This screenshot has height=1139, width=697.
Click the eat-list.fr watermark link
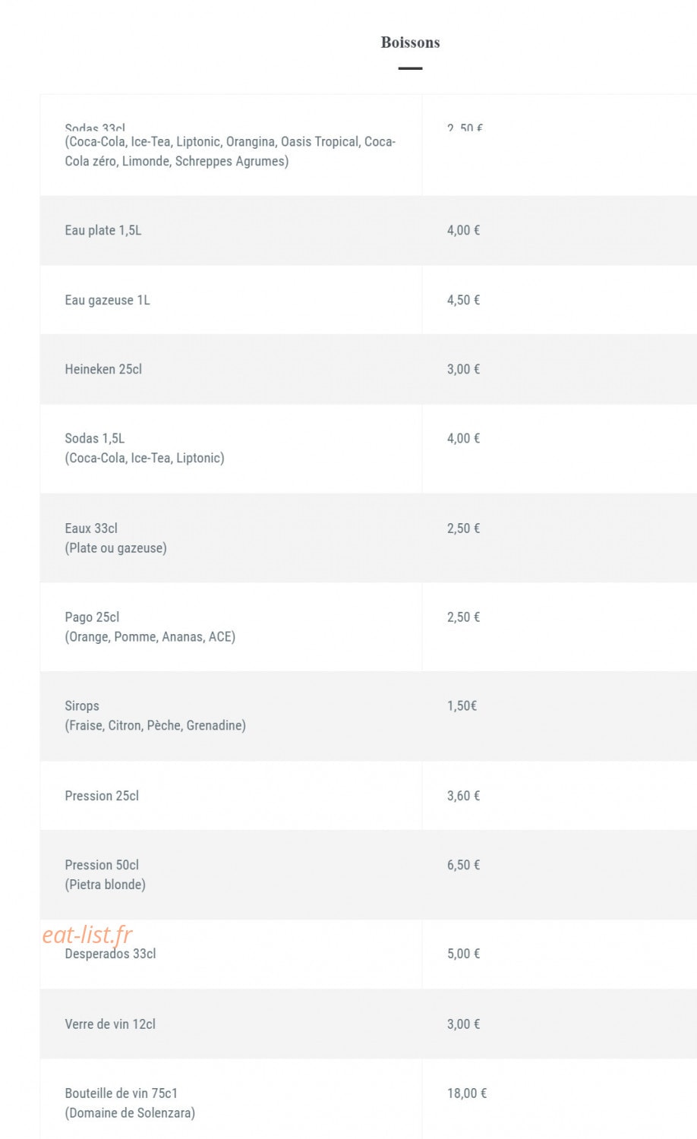pyautogui.click(x=87, y=935)
